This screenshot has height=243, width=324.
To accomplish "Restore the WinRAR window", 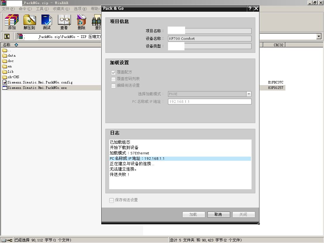I will pyautogui.click(x=315, y=3).
